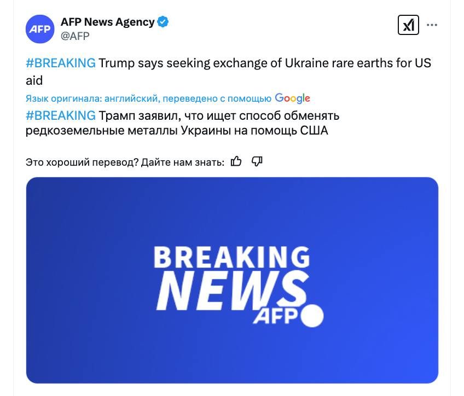Screen dimensions: 464x396
Task: Open the @AFP handle link
Action: 75,36
